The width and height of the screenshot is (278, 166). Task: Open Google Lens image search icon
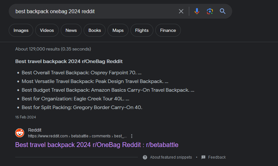pyautogui.click(x=210, y=11)
